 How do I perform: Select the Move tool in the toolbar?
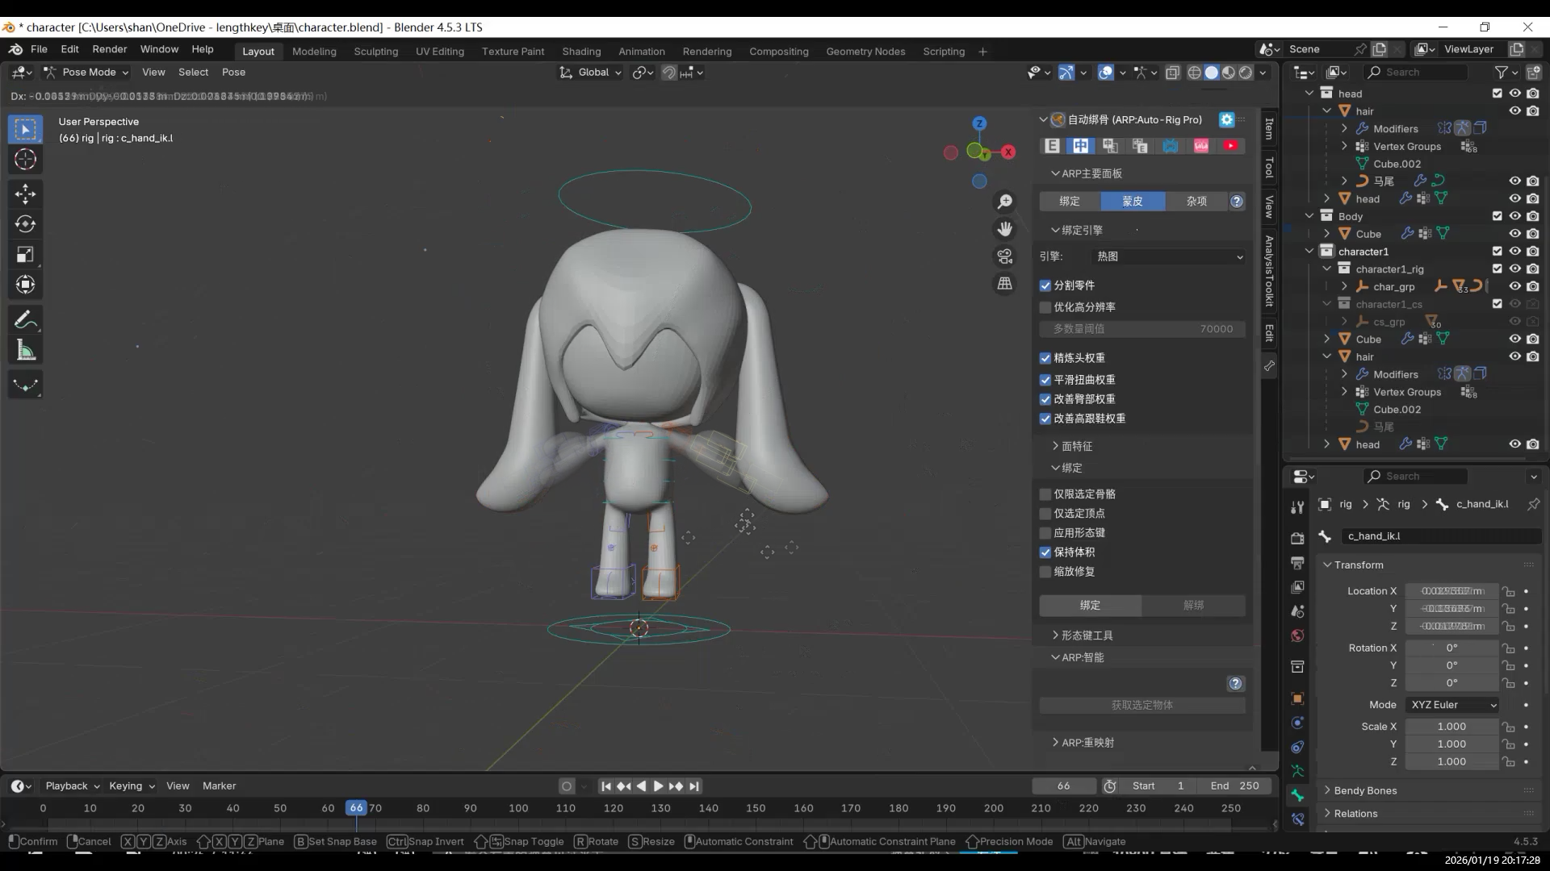[25, 194]
